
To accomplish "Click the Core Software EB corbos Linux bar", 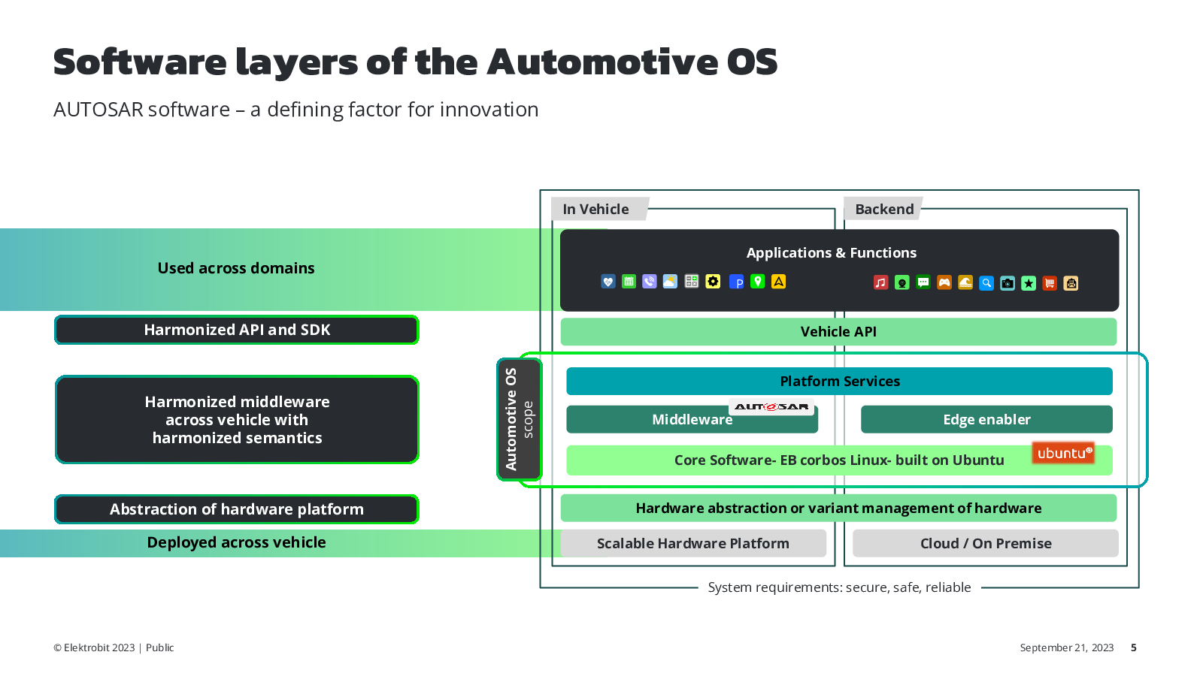I will click(x=839, y=460).
